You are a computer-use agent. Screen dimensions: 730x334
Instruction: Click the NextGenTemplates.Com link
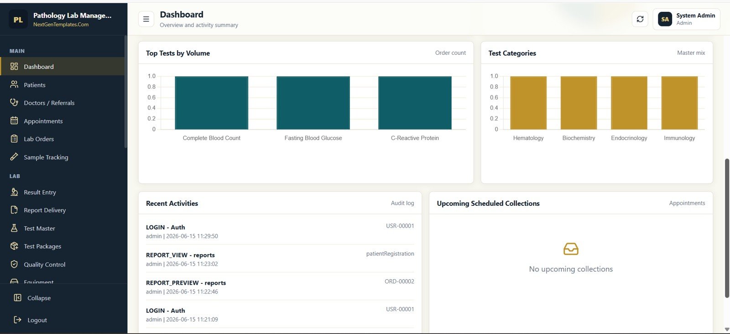coord(61,25)
